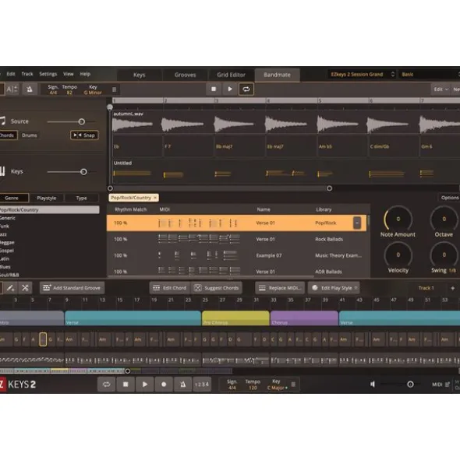
Task: Open the View menu
Action: coord(69,74)
